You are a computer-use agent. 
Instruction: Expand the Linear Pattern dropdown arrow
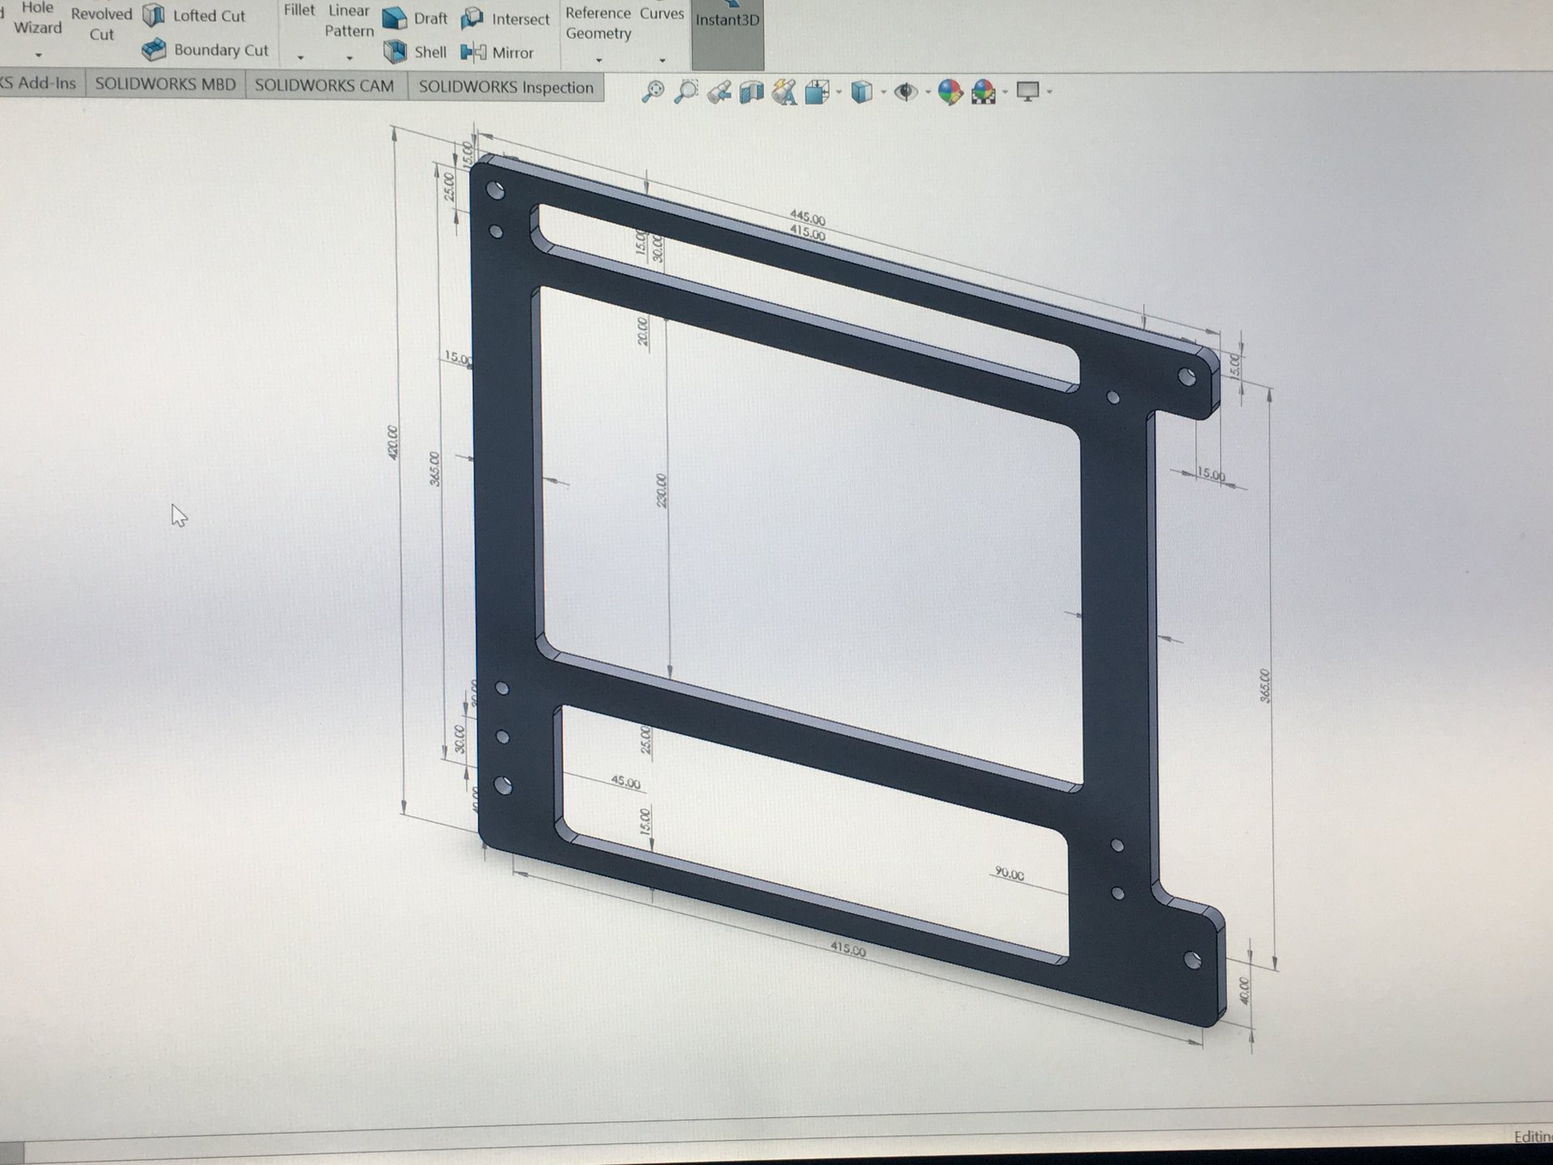click(349, 57)
